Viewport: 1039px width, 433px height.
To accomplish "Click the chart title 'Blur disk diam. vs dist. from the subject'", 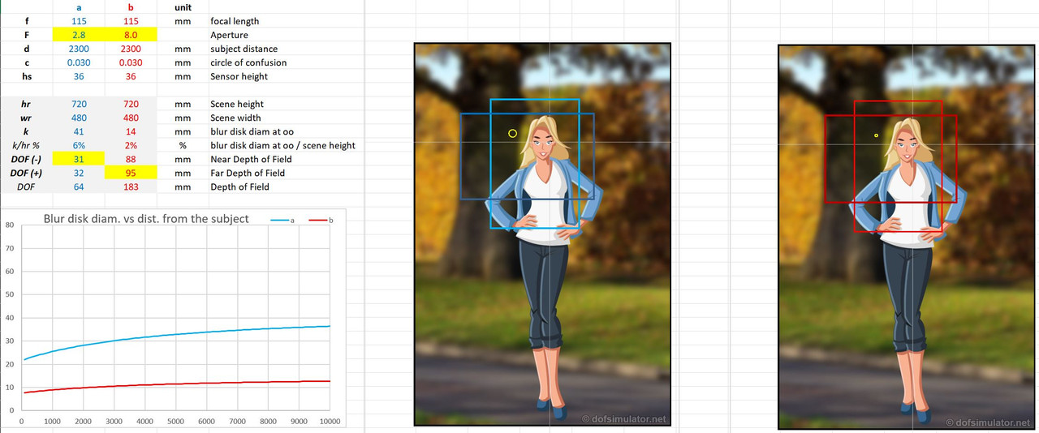I will (145, 219).
